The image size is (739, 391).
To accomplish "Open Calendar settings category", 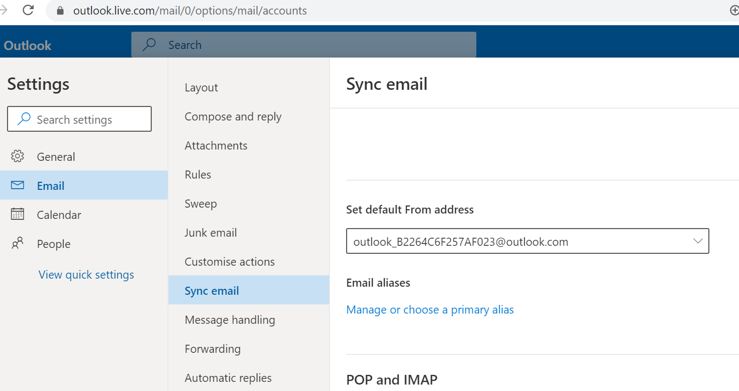I will [84, 215].
